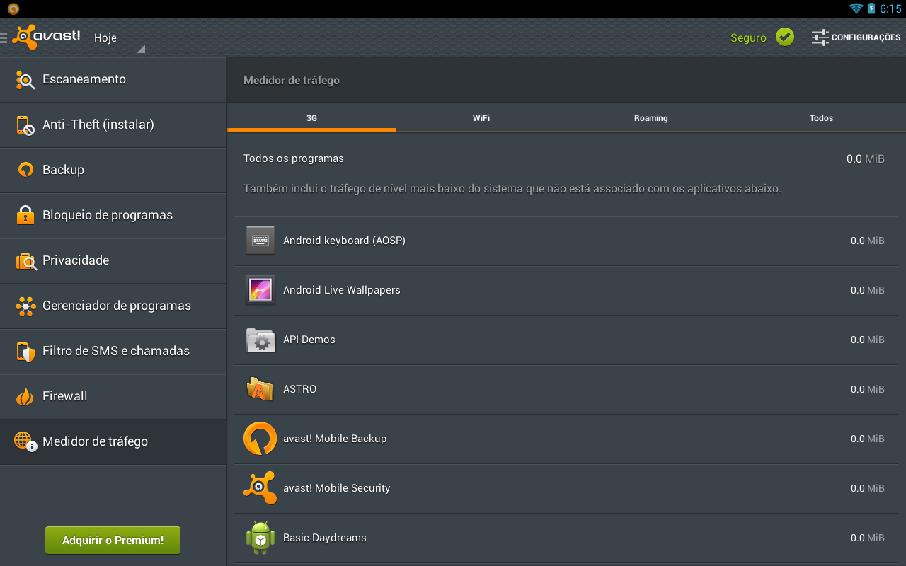This screenshot has height=566, width=906.
Task: Click the orange Backup arrow icon
Action: [25, 170]
